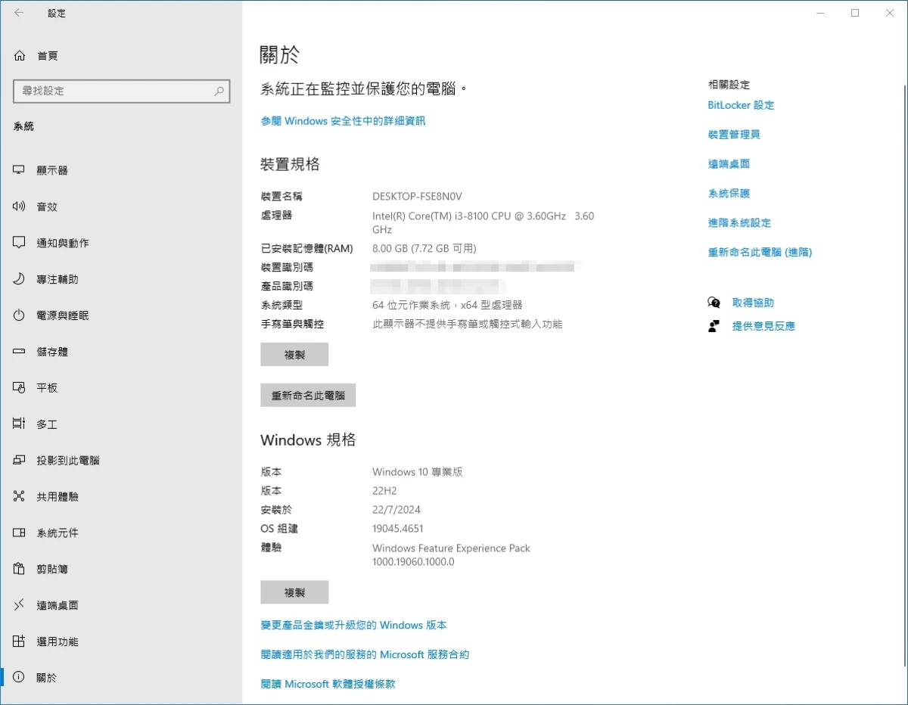Open 系統保護 system protection link
The image size is (908, 705).
(729, 194)
